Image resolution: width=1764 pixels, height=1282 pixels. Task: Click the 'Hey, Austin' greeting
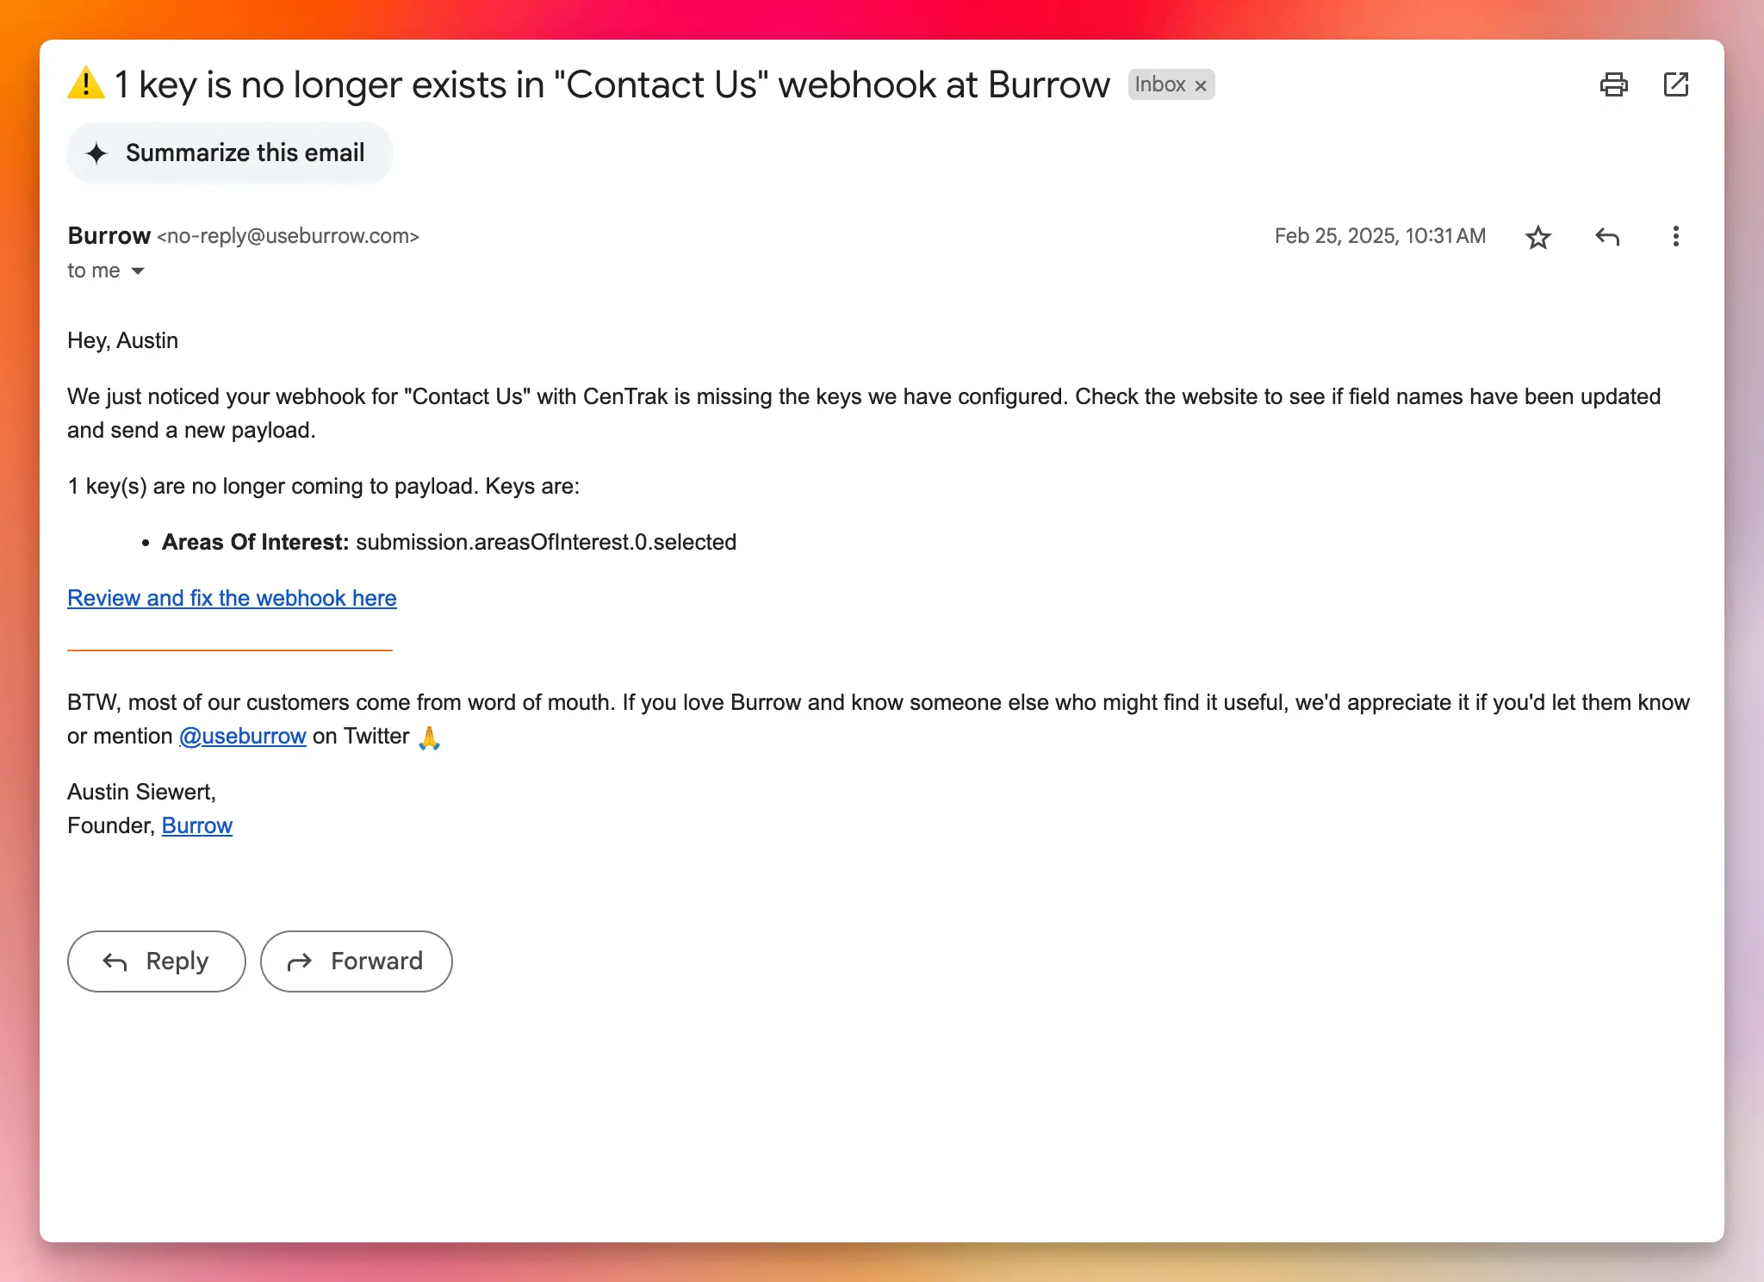[123, 340]
